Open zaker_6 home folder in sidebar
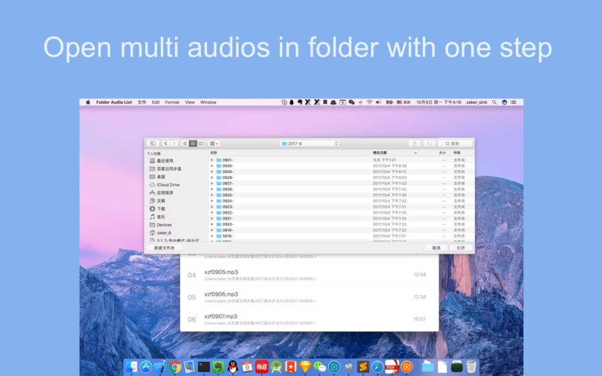 [x=160, y=233]
